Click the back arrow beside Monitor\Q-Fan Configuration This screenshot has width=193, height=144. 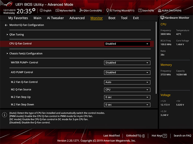click(6, 25)
